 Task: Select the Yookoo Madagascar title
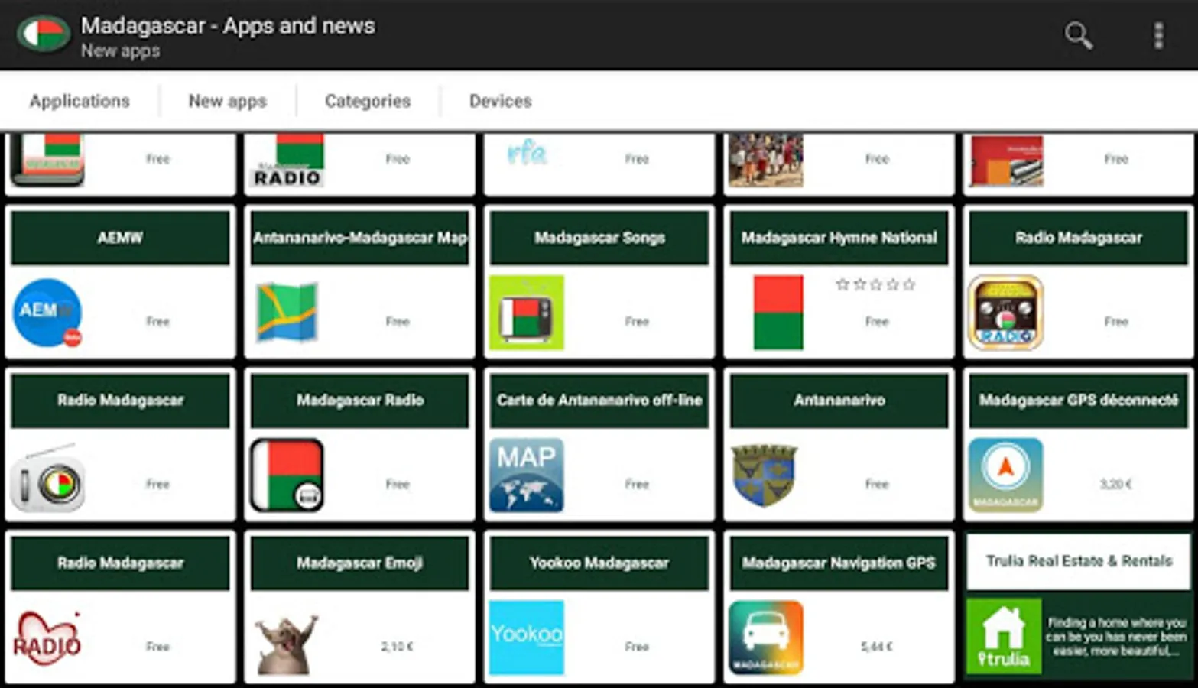(x=599, y=563)
